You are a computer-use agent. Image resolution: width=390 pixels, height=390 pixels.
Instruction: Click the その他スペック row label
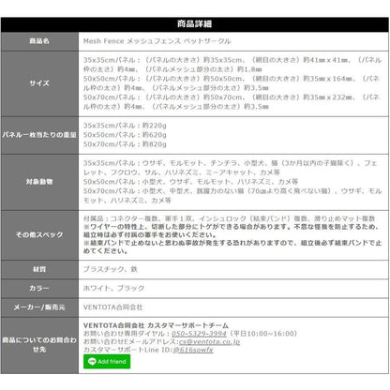coord(39,235)
